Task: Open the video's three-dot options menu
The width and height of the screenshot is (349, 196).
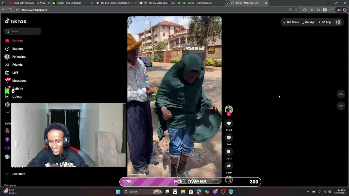Action: [216, 20]
